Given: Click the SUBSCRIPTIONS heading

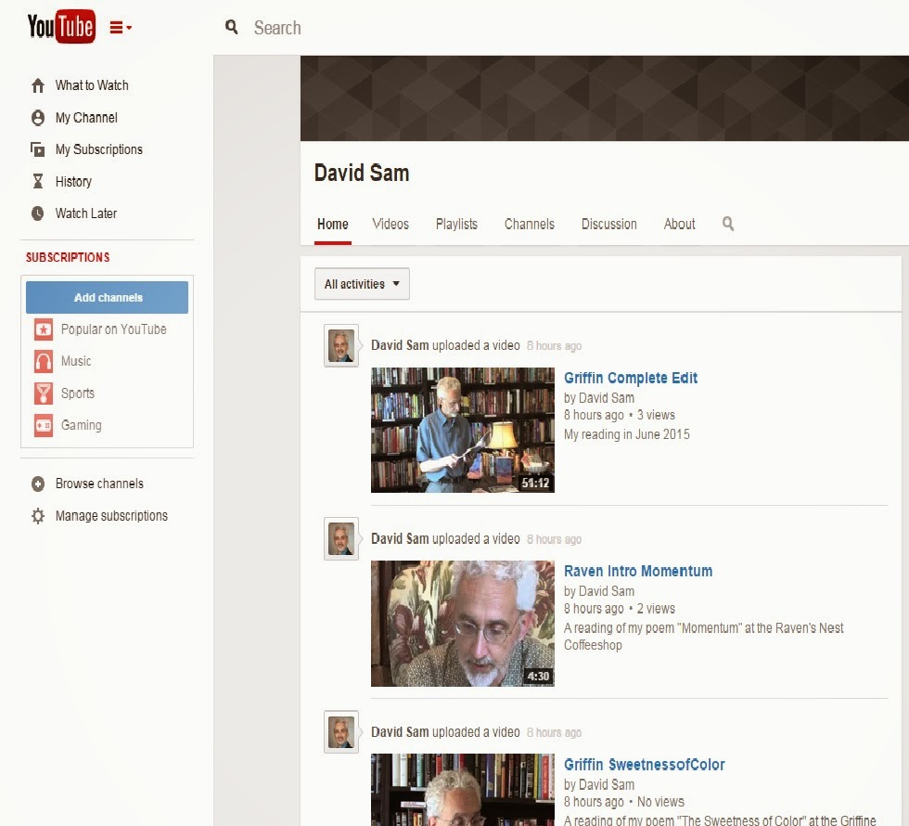Looking at the screenshot, I should (68, 257).
